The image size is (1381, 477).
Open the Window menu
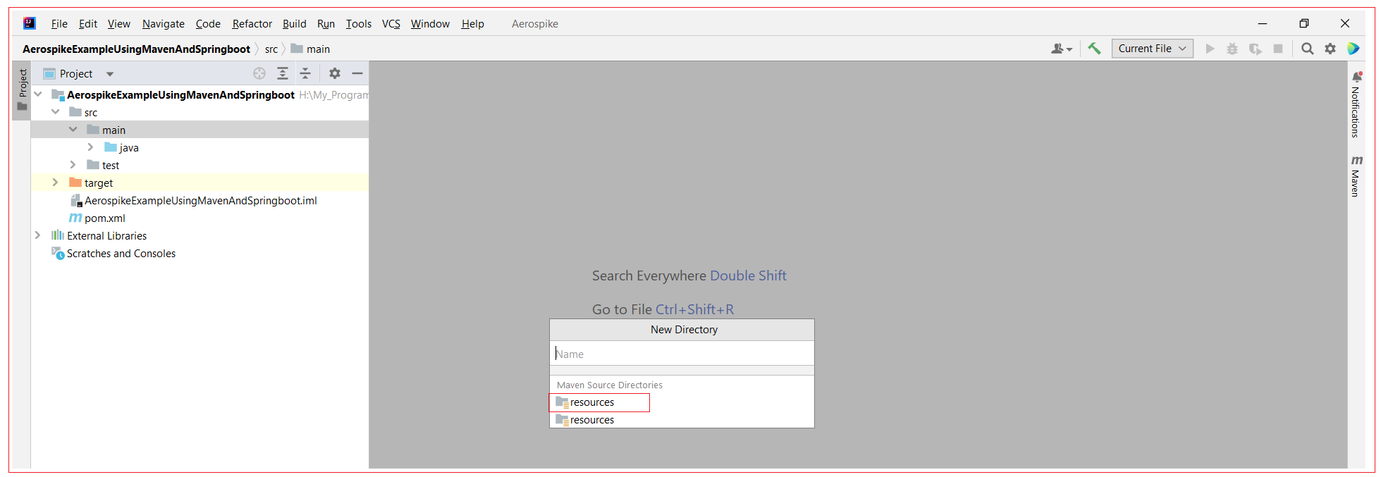(430, 24)
